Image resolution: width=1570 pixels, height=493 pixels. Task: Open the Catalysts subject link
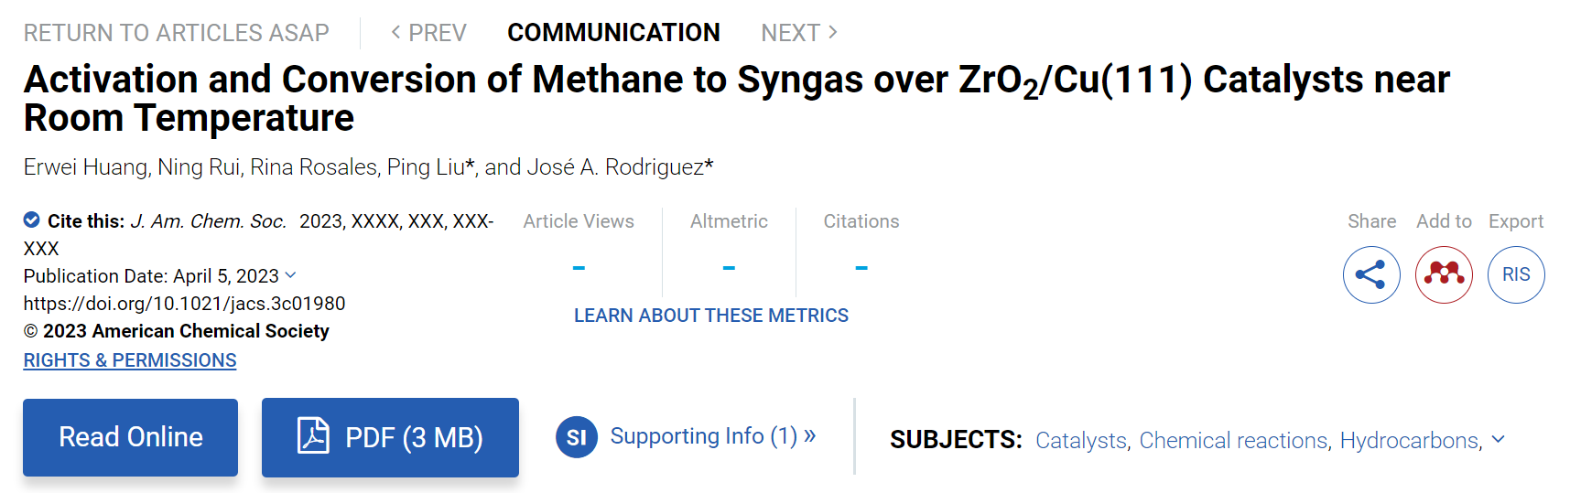tap(1081, 440)
